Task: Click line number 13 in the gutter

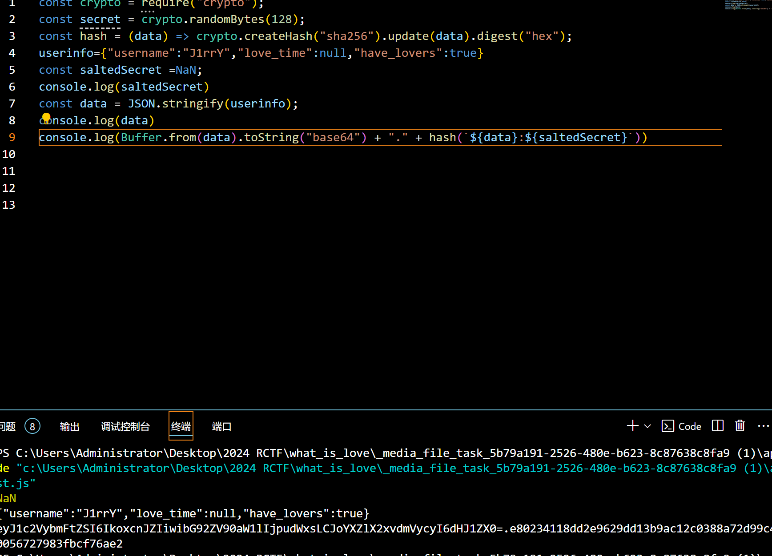Action: (x=8, y=205)
